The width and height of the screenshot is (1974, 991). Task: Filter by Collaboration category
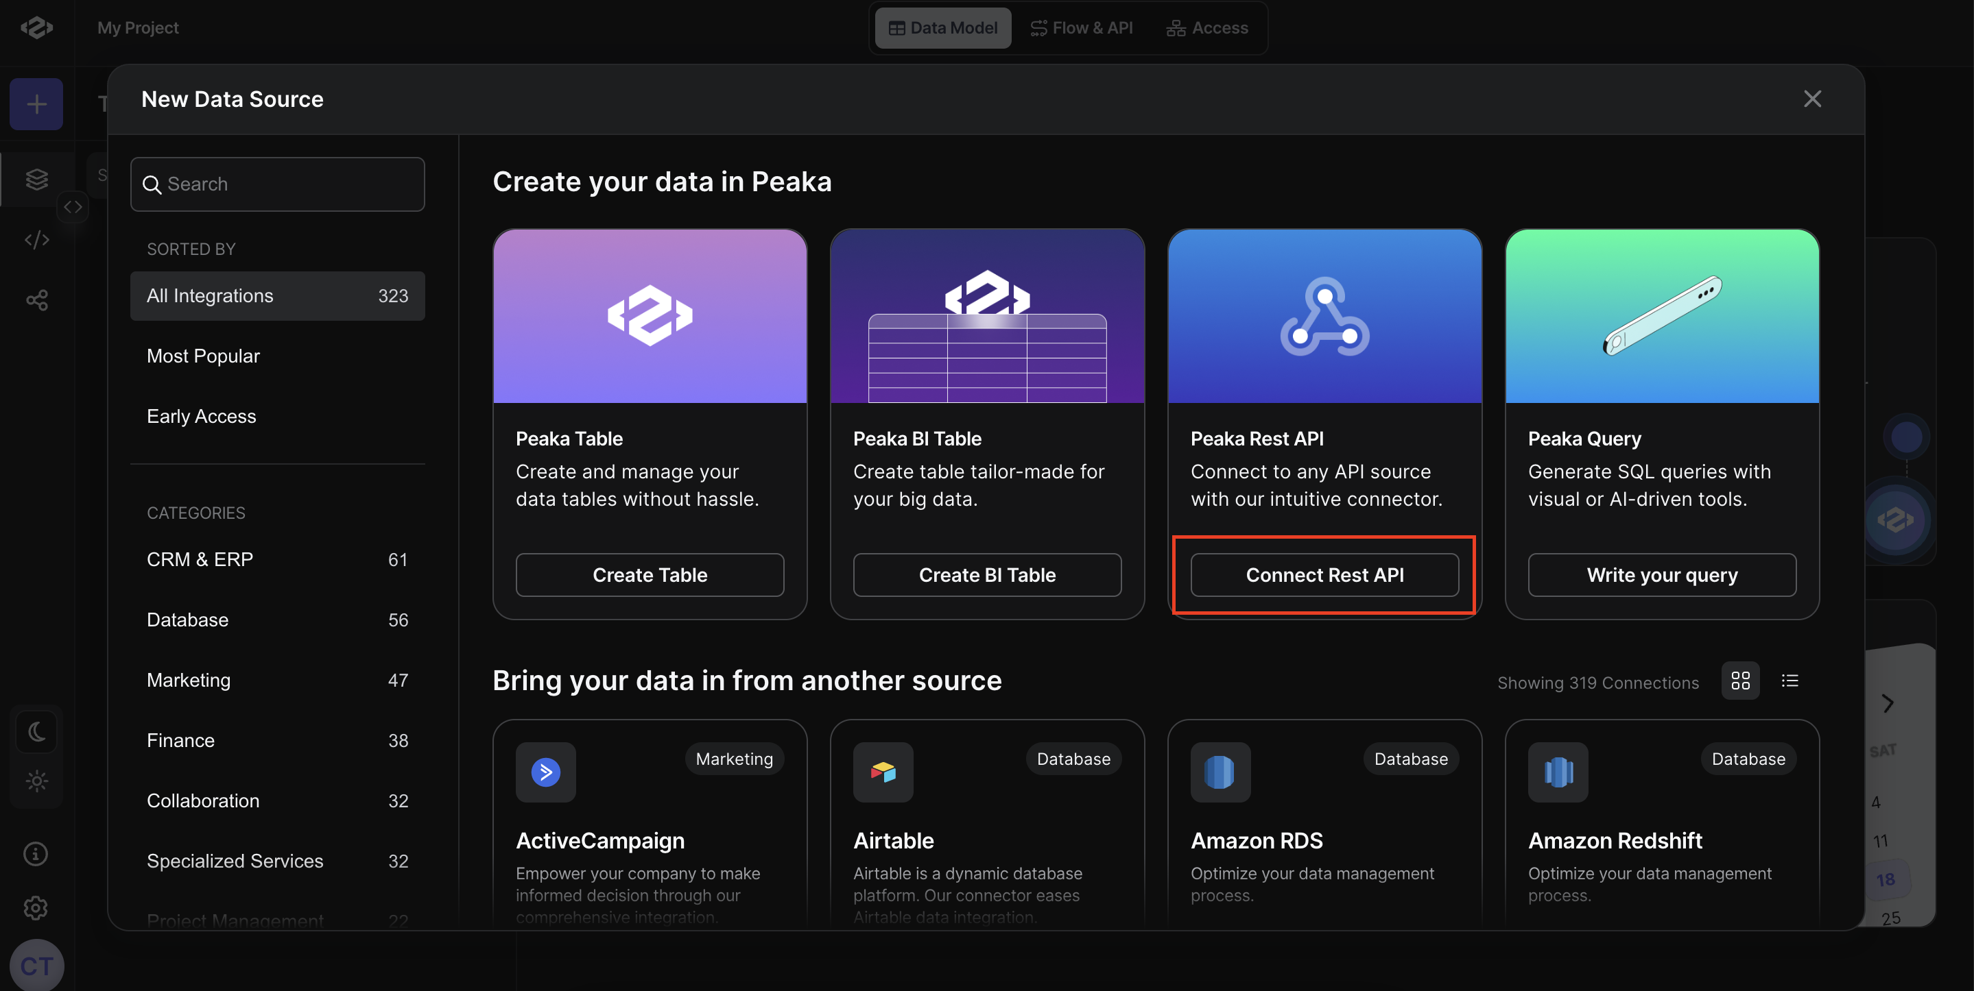tap(277, 801)
